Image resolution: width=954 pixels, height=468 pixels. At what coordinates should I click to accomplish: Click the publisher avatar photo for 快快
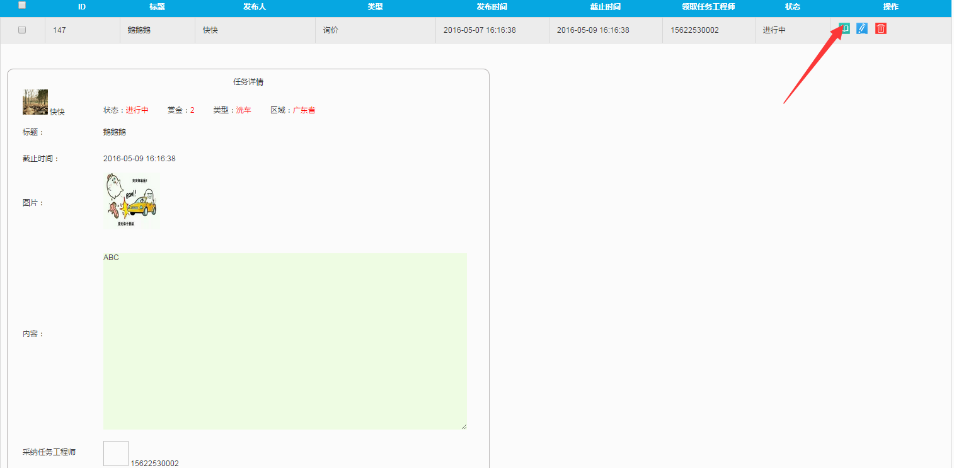point(35,102)
